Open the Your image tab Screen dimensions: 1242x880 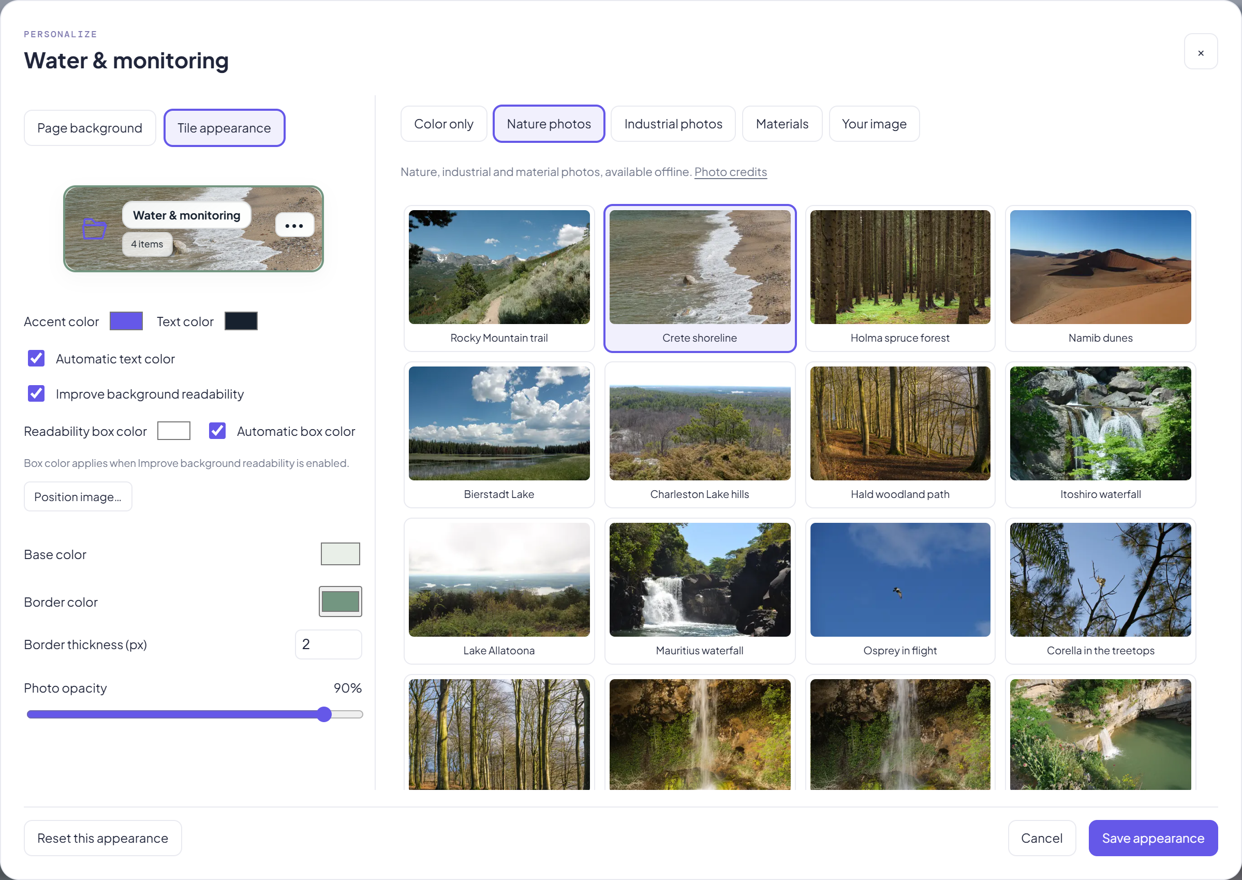click(x=874, y=124)
